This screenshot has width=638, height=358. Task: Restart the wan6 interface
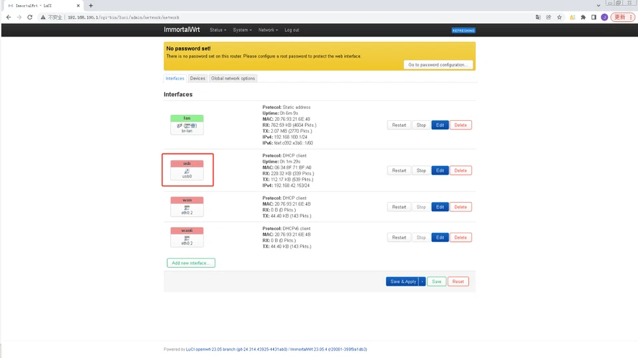coord(399,238)
